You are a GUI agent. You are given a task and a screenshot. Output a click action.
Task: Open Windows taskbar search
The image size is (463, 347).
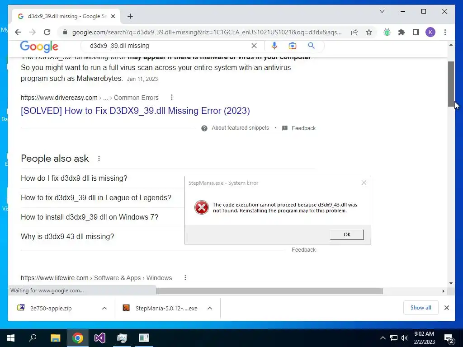(x=33, y=338)
